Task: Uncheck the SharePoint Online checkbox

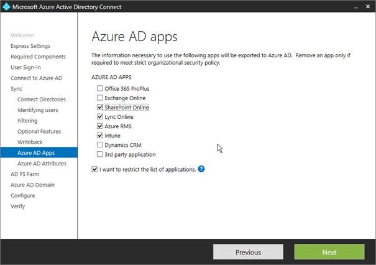Action: [x=99, y=107]
